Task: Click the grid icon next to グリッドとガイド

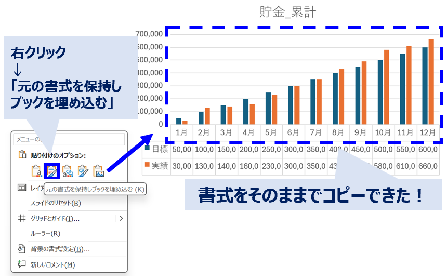Action: pyautogui.click(x=22, y=218)
